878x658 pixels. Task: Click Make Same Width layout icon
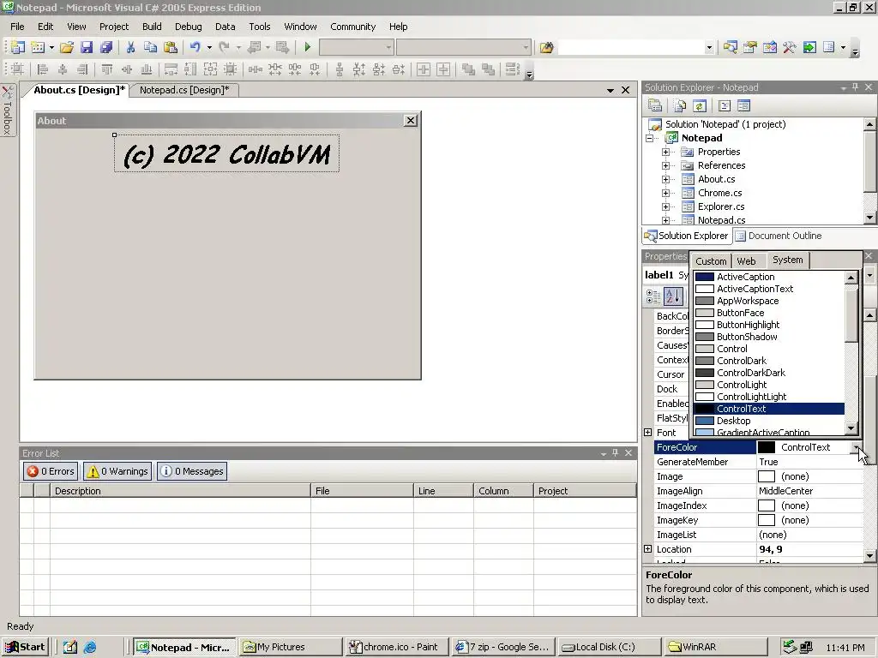click(x=171, y=69)
